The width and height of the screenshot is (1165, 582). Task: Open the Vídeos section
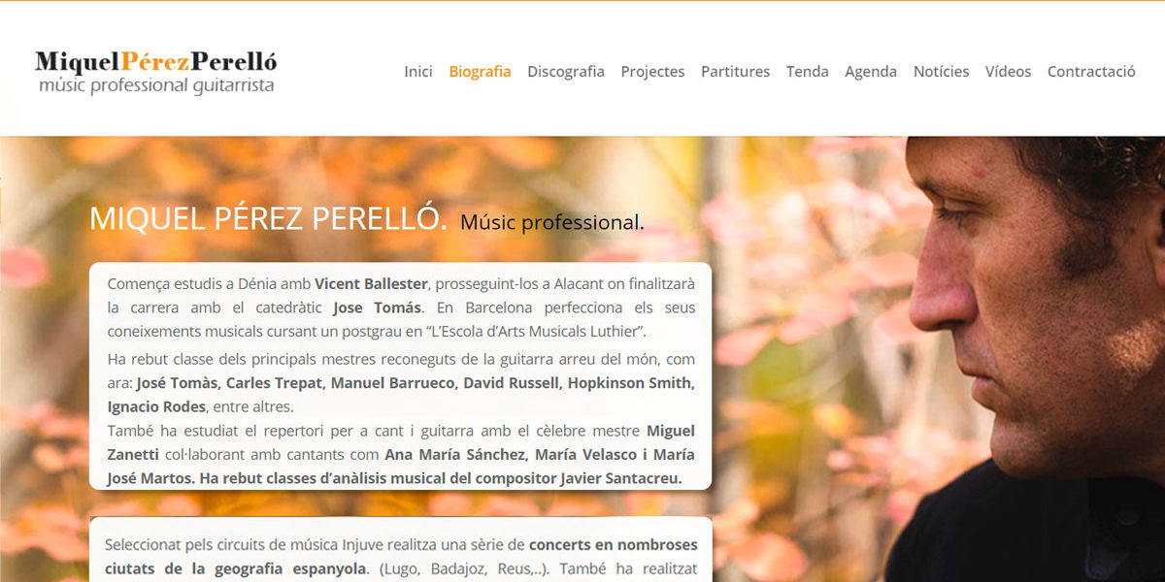coord(1008,71)
